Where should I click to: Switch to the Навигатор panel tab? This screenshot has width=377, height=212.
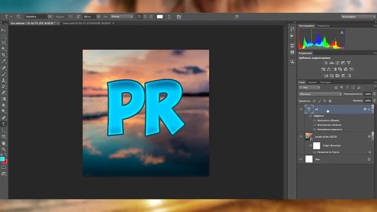(323, 26)
